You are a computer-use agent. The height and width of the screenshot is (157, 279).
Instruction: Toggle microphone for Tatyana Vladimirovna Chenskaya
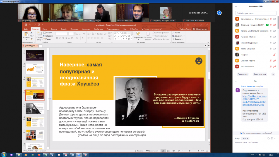point(271,31)
